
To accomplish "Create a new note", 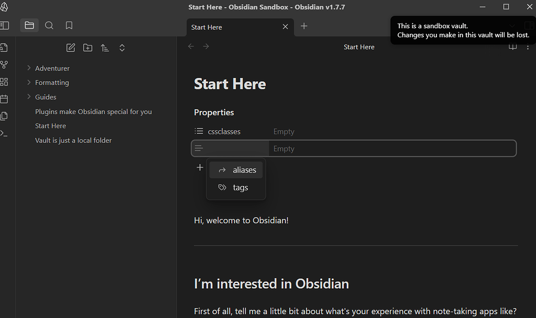I will point(70,48).
